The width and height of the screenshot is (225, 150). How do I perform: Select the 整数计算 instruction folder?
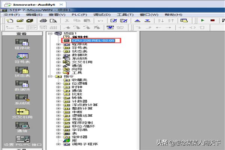(x=82, y=108)
